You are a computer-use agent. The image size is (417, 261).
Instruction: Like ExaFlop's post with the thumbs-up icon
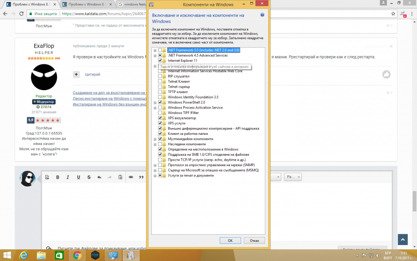(x=387, y=74)
